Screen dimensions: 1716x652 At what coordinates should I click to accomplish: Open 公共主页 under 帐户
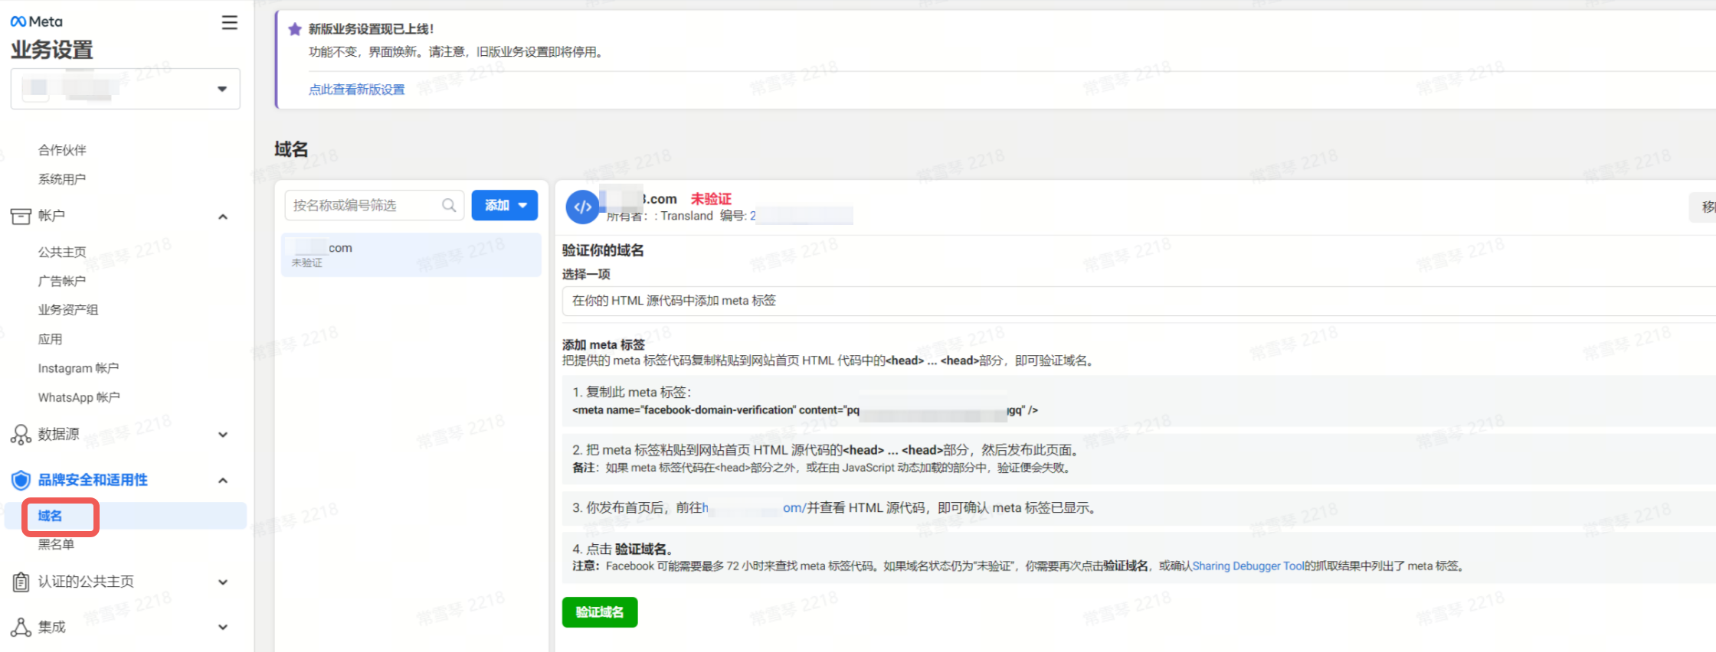pyautogui.click(x=62, y=252)
